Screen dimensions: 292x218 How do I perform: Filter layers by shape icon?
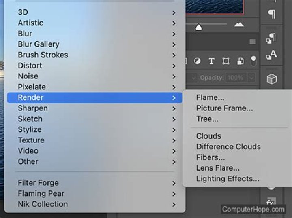click(x=226, y=61)
